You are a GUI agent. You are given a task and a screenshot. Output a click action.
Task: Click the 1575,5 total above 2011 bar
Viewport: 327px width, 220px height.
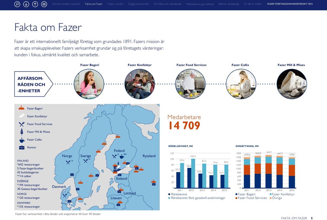pyautogui.click(x=247, y=155)
